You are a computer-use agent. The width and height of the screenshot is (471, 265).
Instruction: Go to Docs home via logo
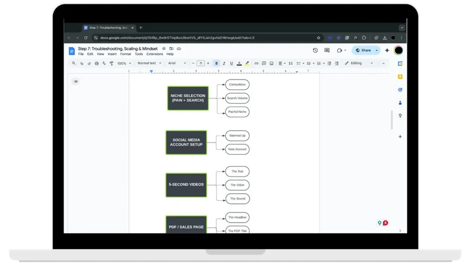[x=71, y=51]
